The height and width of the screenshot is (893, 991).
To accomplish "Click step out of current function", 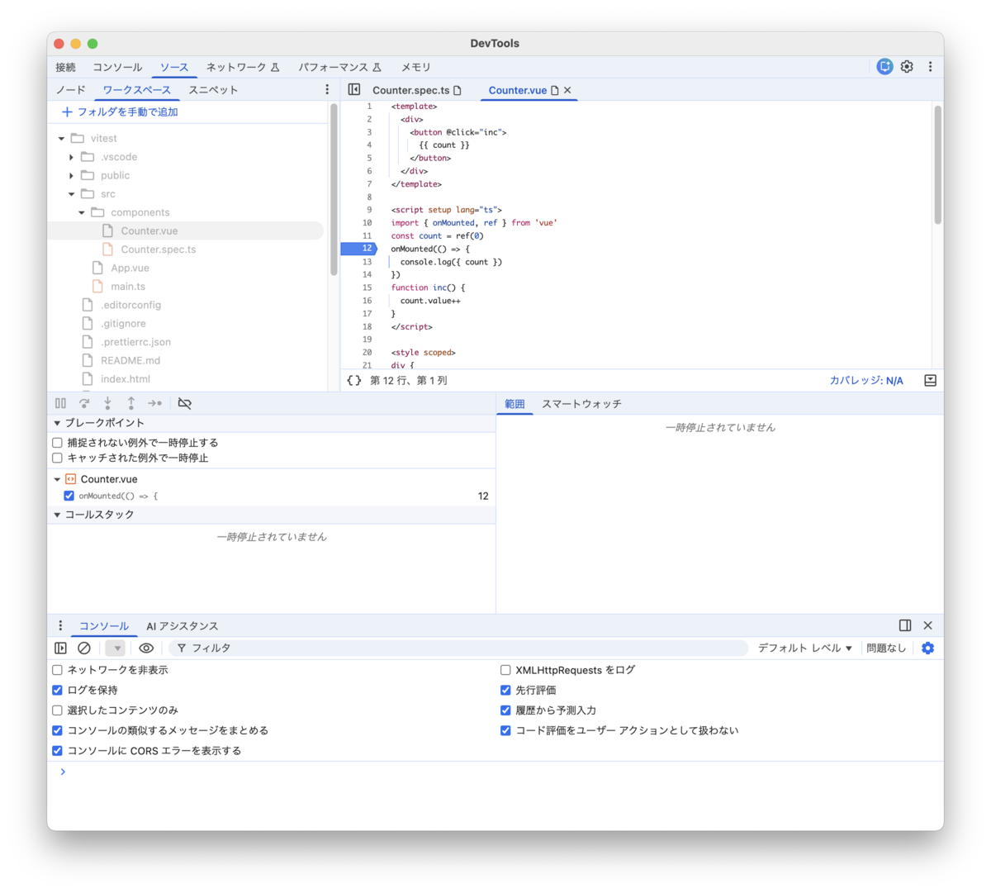I will pos(130,403).
